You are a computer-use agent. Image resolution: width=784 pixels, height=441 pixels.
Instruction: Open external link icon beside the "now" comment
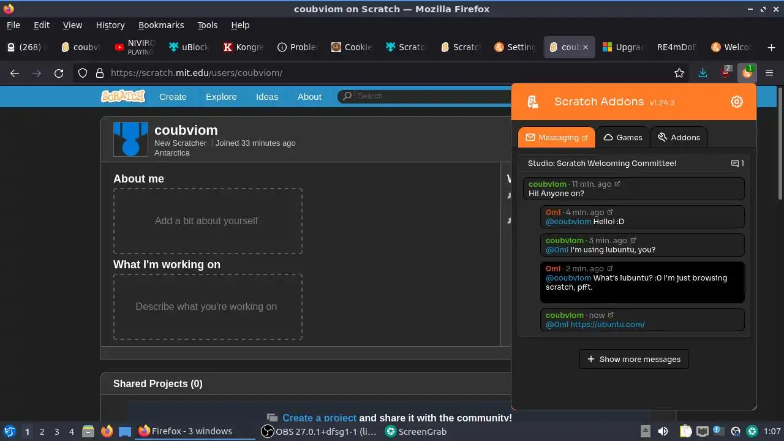pyautogui.click(x=611, y=315)
